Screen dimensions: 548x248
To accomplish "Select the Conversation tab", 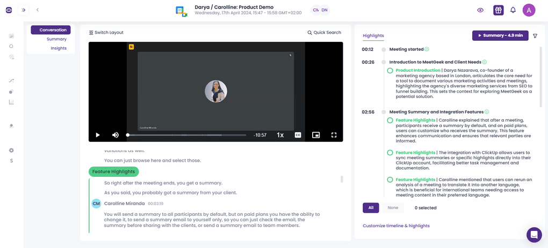I will [x=51, y=30].
